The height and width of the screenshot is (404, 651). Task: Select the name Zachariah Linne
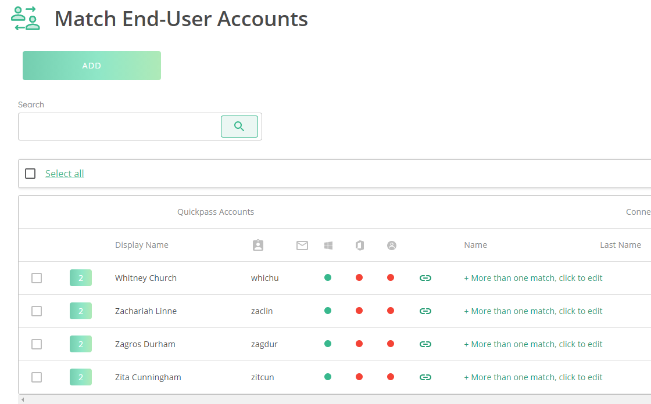(146, 311)
